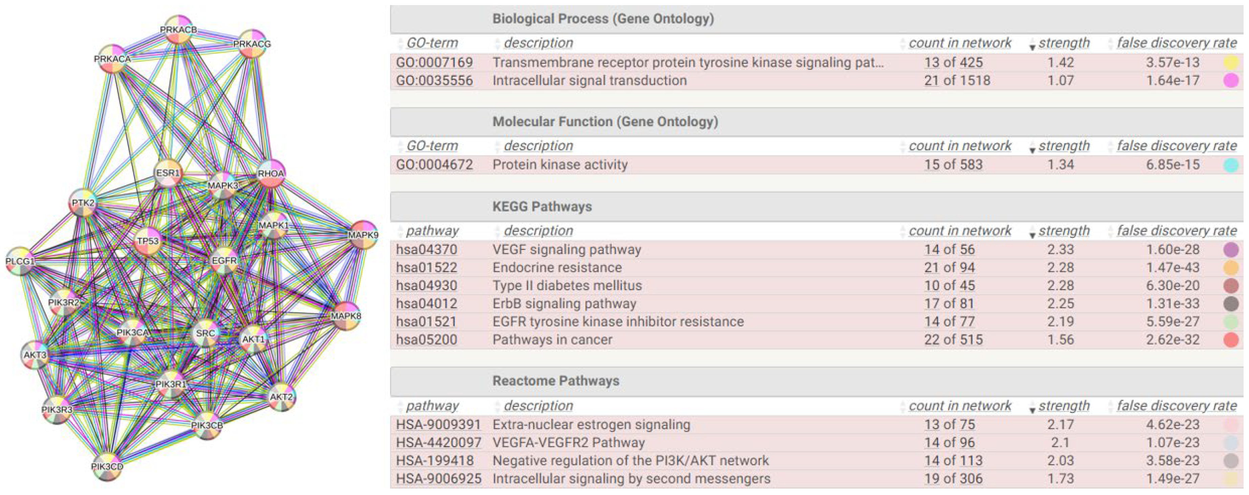This screenshot has height=495, width=1249.
Task: Select the MAPK9 protein node
Action: click(363, 235)
